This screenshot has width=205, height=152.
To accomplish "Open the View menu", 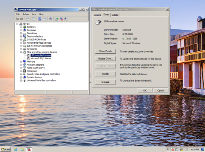I will click(34, 14).
